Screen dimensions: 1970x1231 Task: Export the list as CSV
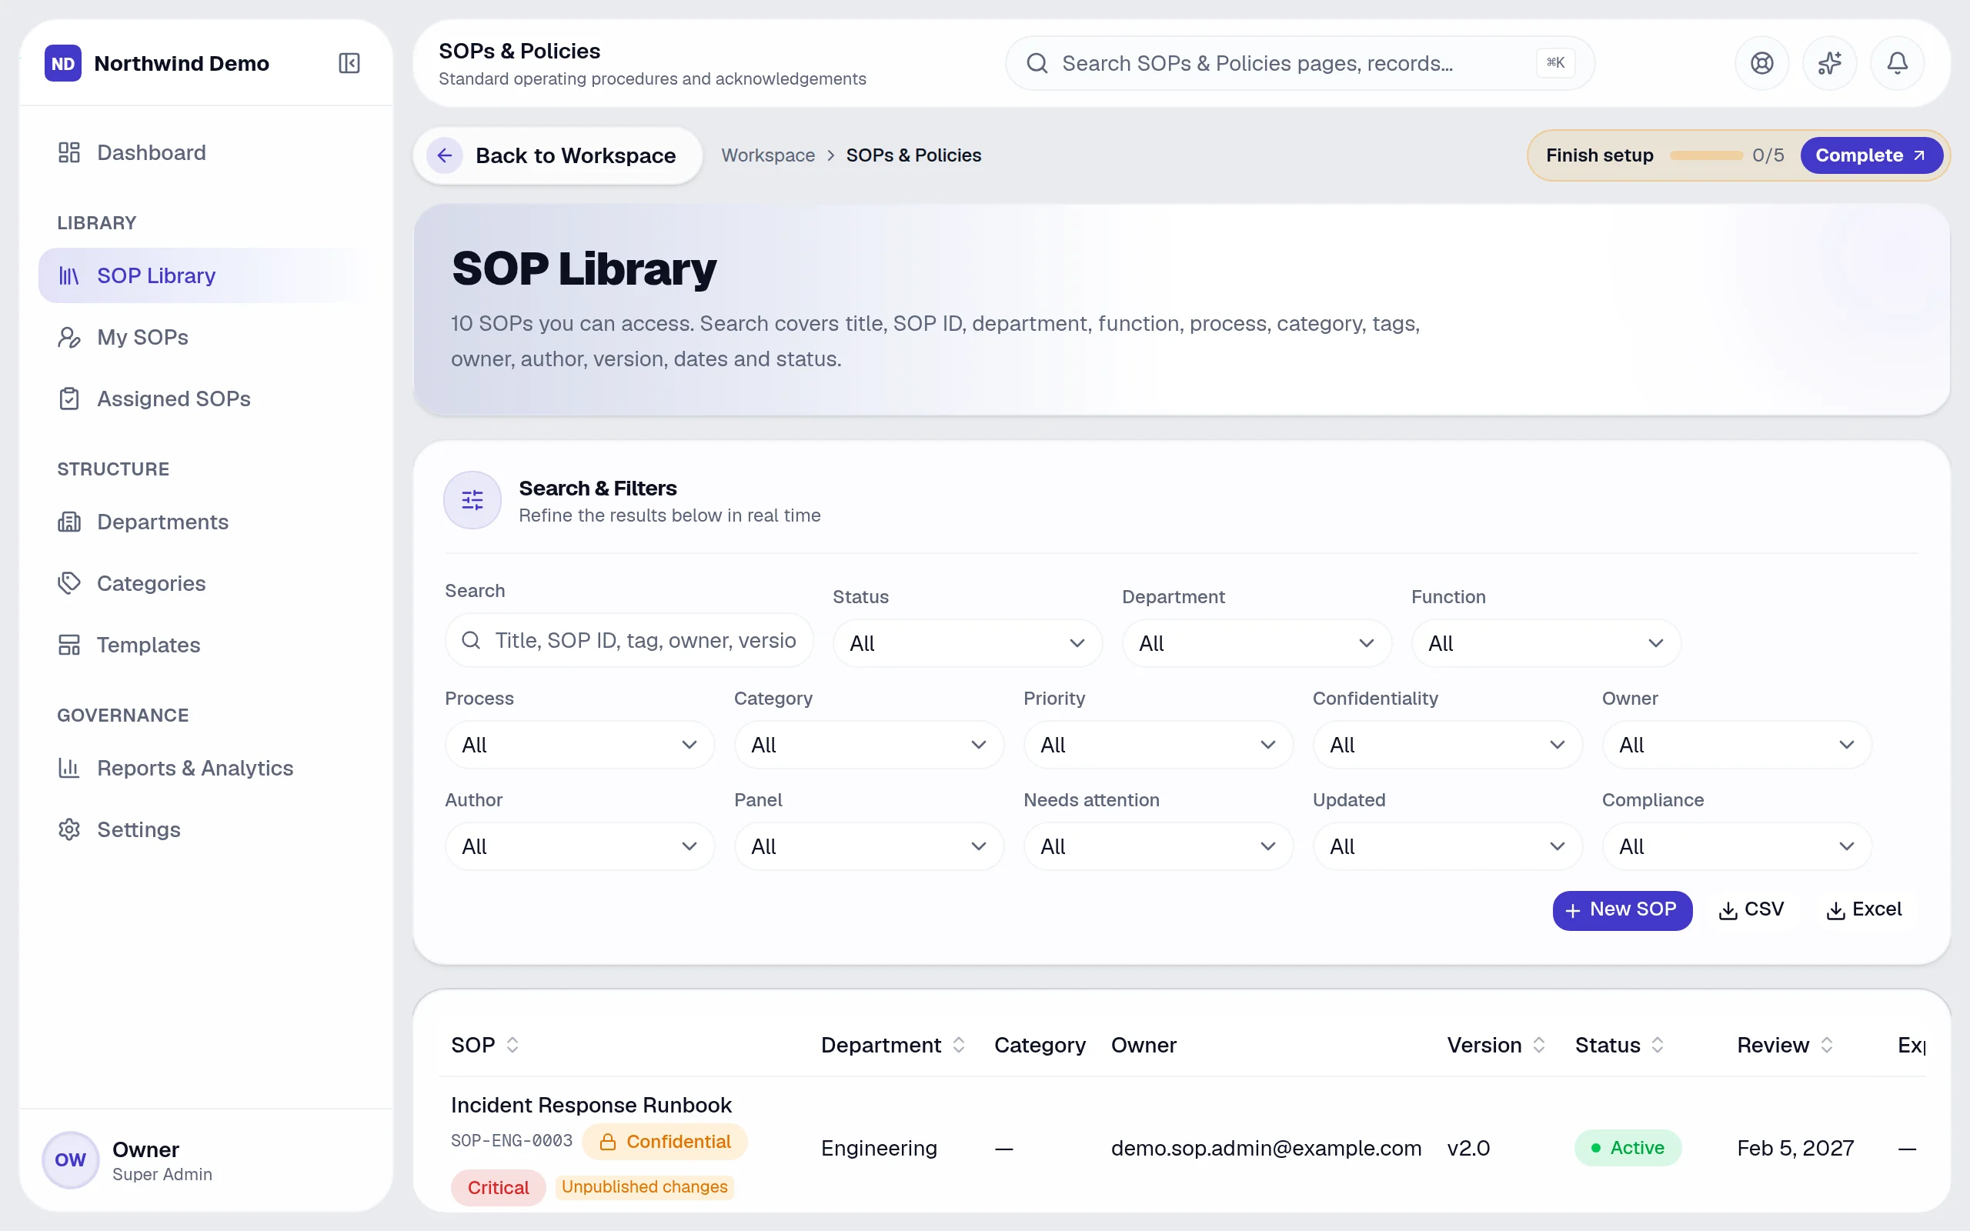1751,909
